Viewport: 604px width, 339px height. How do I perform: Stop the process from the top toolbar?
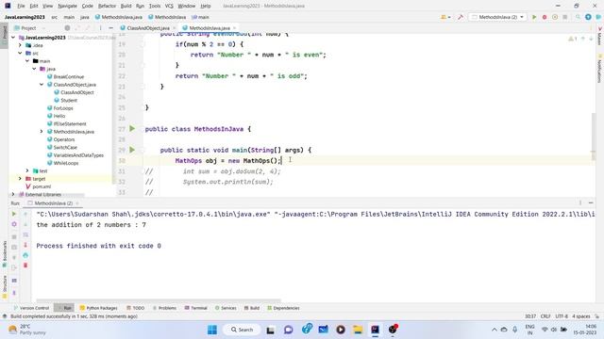pos(565,17)
